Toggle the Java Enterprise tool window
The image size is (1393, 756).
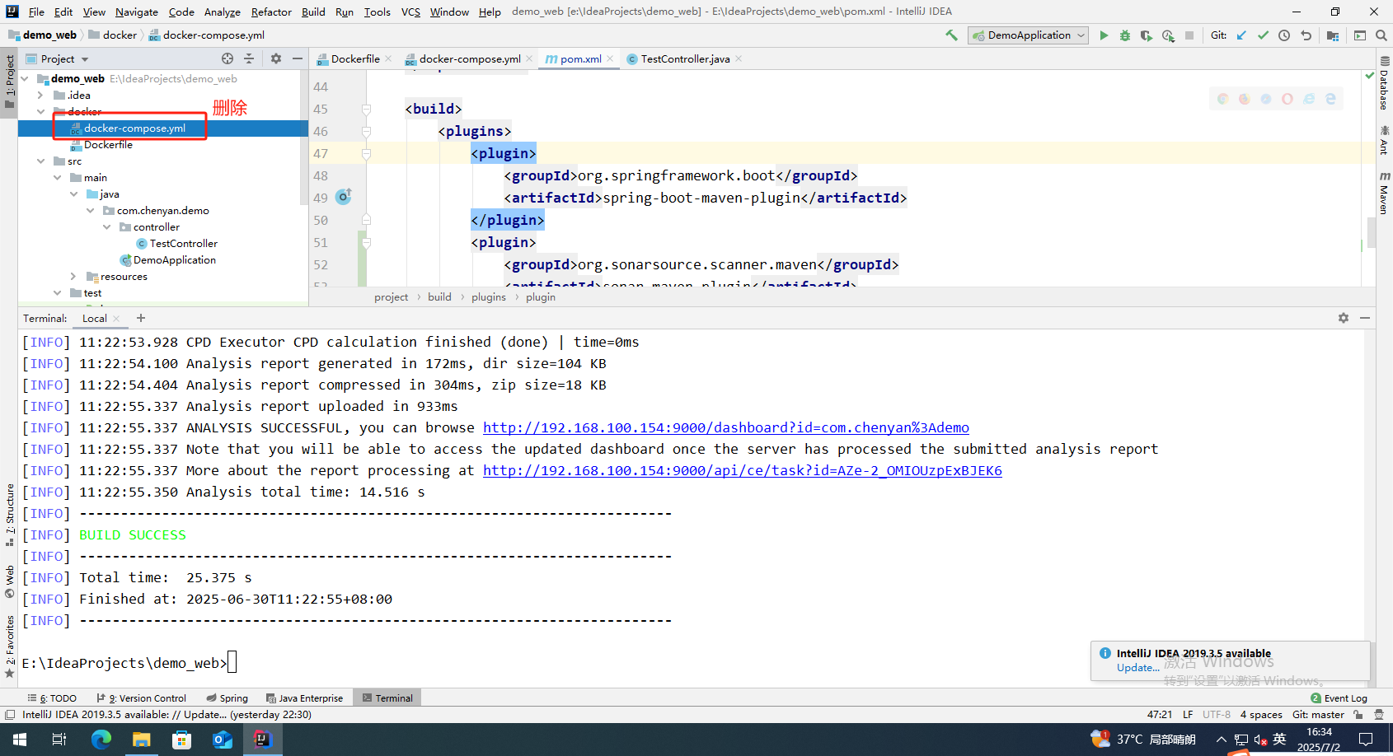tap(304, 698)
